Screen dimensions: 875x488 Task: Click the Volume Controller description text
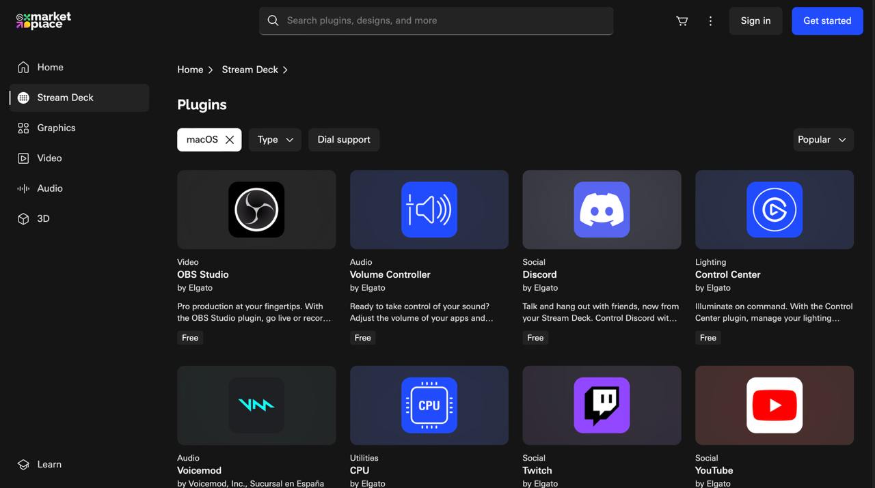[x=422, y=313]
